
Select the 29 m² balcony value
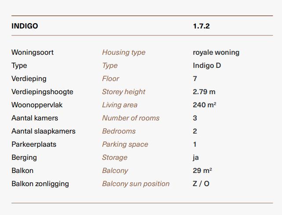[202, 170]
